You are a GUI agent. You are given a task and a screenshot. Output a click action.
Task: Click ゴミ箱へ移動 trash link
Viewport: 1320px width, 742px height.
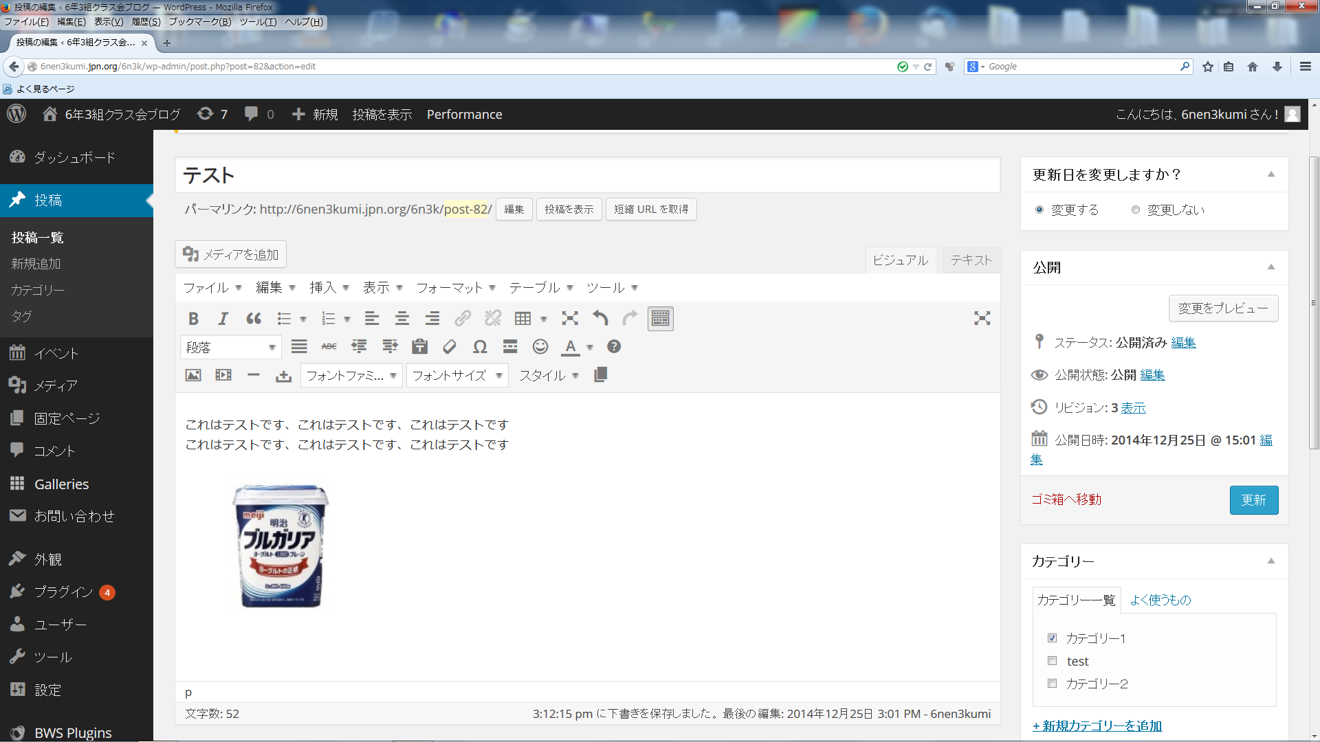(1066, 499)
